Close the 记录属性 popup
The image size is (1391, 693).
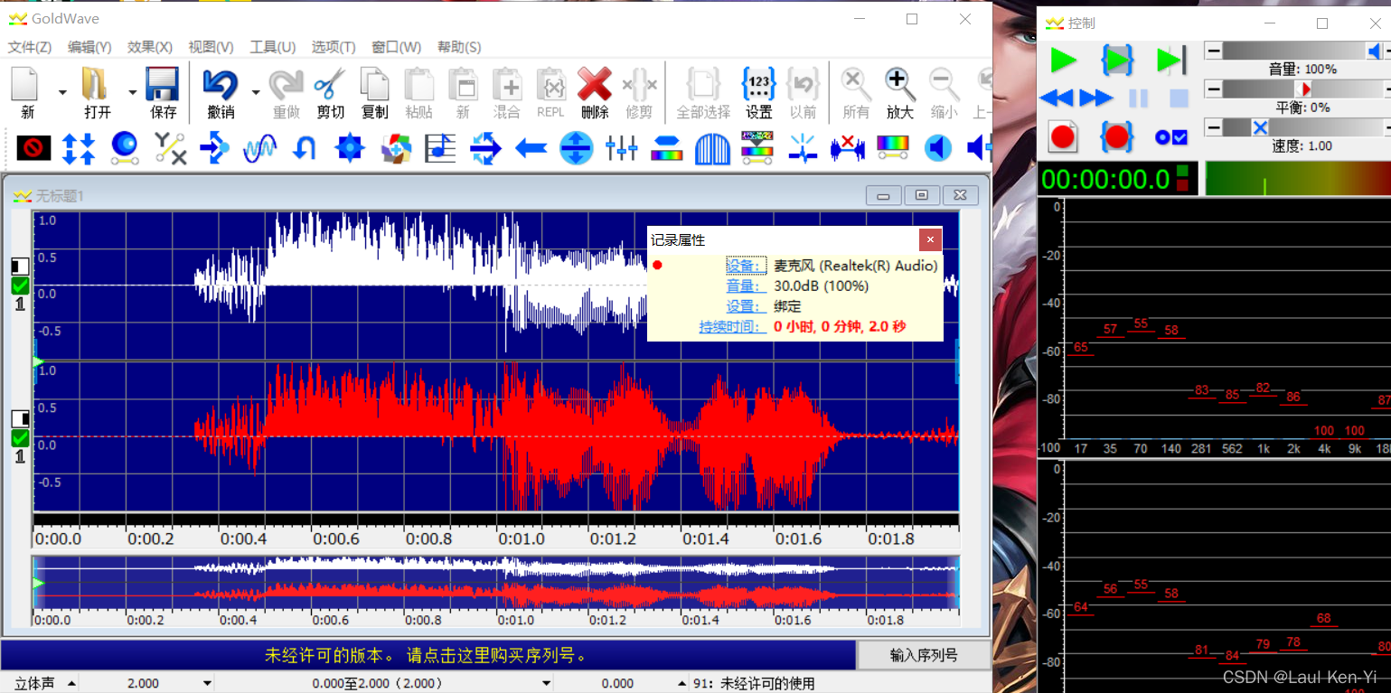(x=930, y=239)
